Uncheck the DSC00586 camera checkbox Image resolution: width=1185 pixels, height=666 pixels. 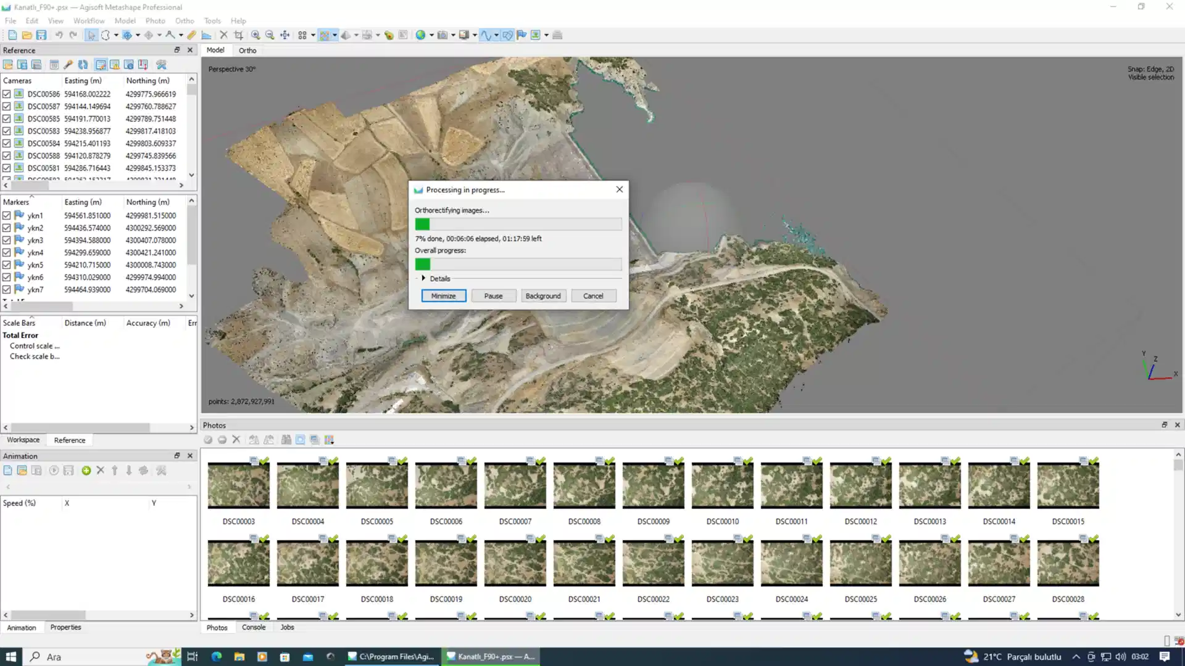point(7,94)
